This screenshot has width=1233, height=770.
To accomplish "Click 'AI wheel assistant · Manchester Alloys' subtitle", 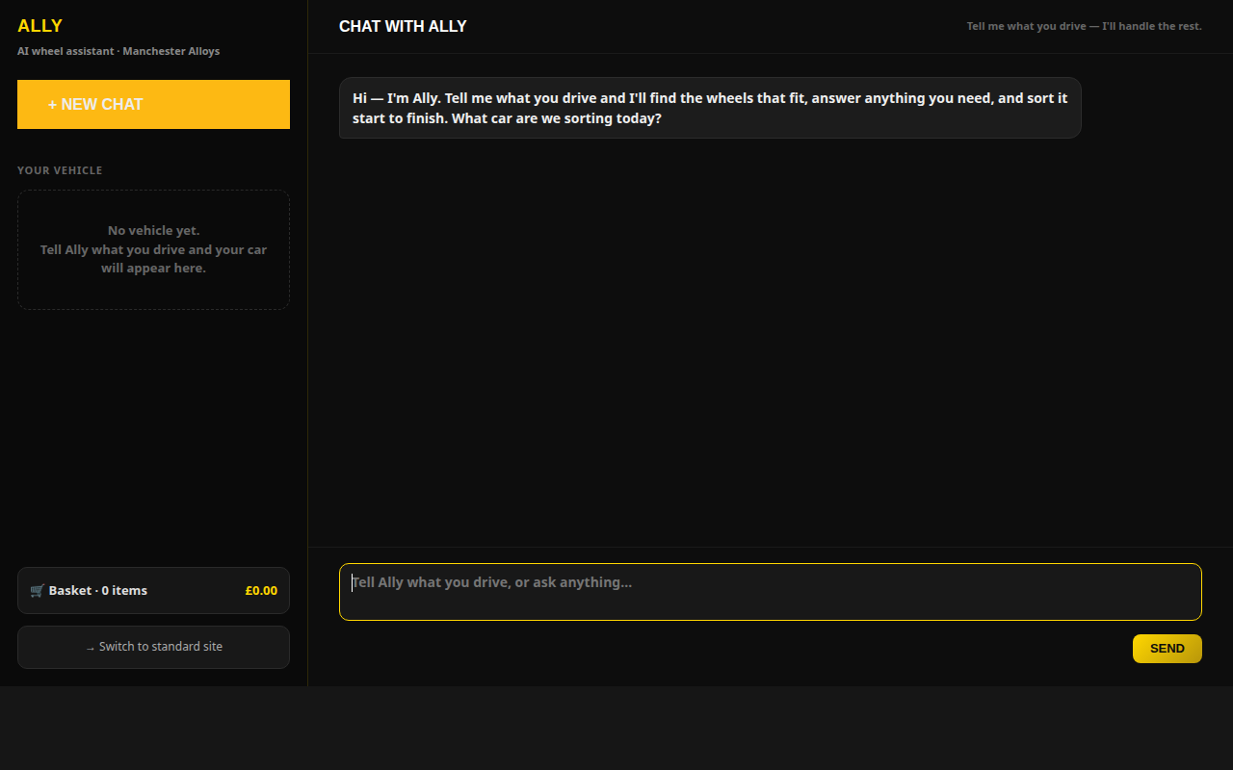I will point(118,51).
